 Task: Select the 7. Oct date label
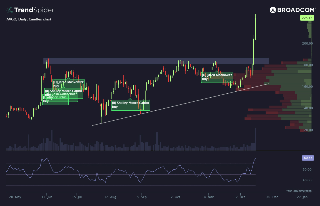click(175, 197)
